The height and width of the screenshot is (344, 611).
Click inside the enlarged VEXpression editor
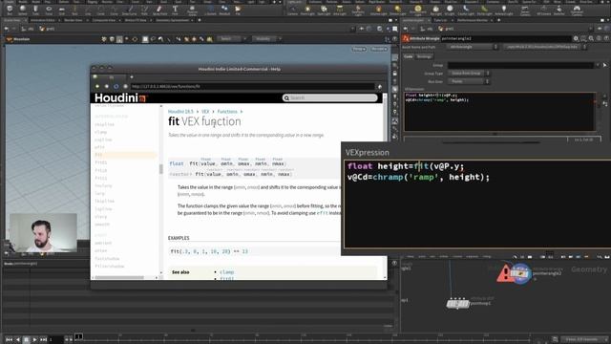coord(477,204)
